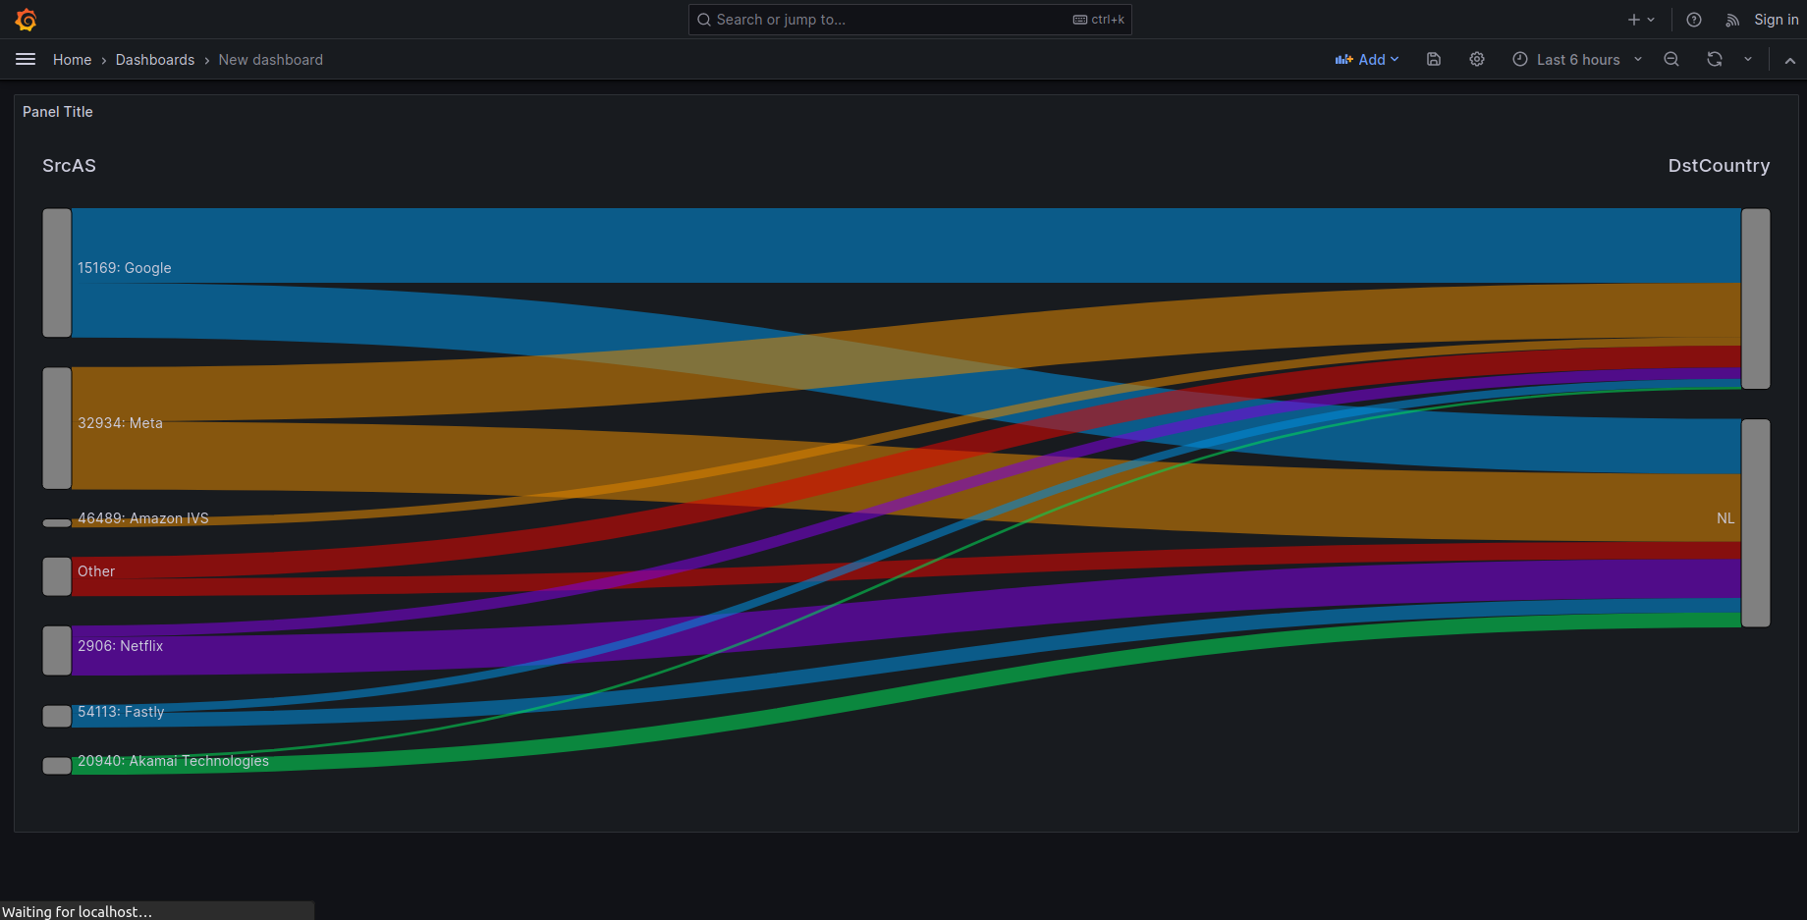The width and height of the screenshot is (1807, 920).
Task: Click the search or jump to field
Action: pos(908,20)
